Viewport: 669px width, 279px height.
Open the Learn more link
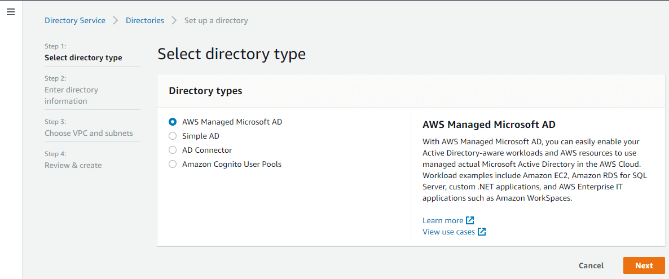(x=443, y=220)
